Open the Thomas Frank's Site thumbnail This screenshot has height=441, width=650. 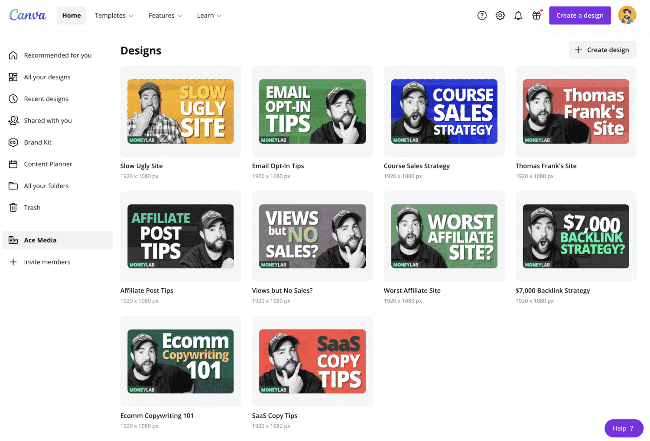(x=576, y=111)
